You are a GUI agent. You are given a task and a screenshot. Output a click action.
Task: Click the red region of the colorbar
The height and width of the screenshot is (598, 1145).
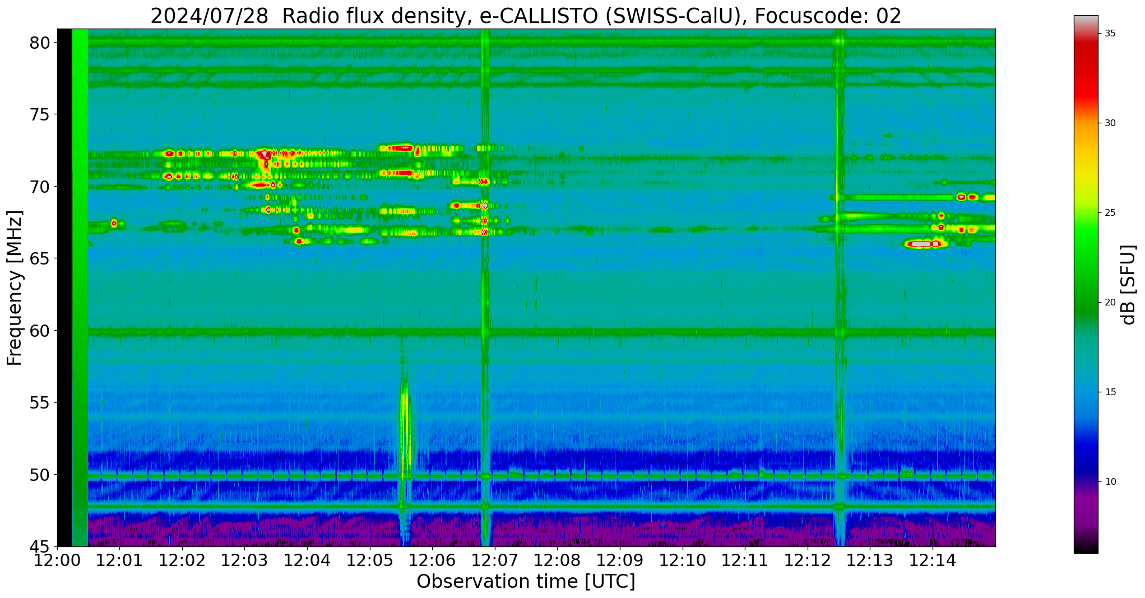point(1086,73)
